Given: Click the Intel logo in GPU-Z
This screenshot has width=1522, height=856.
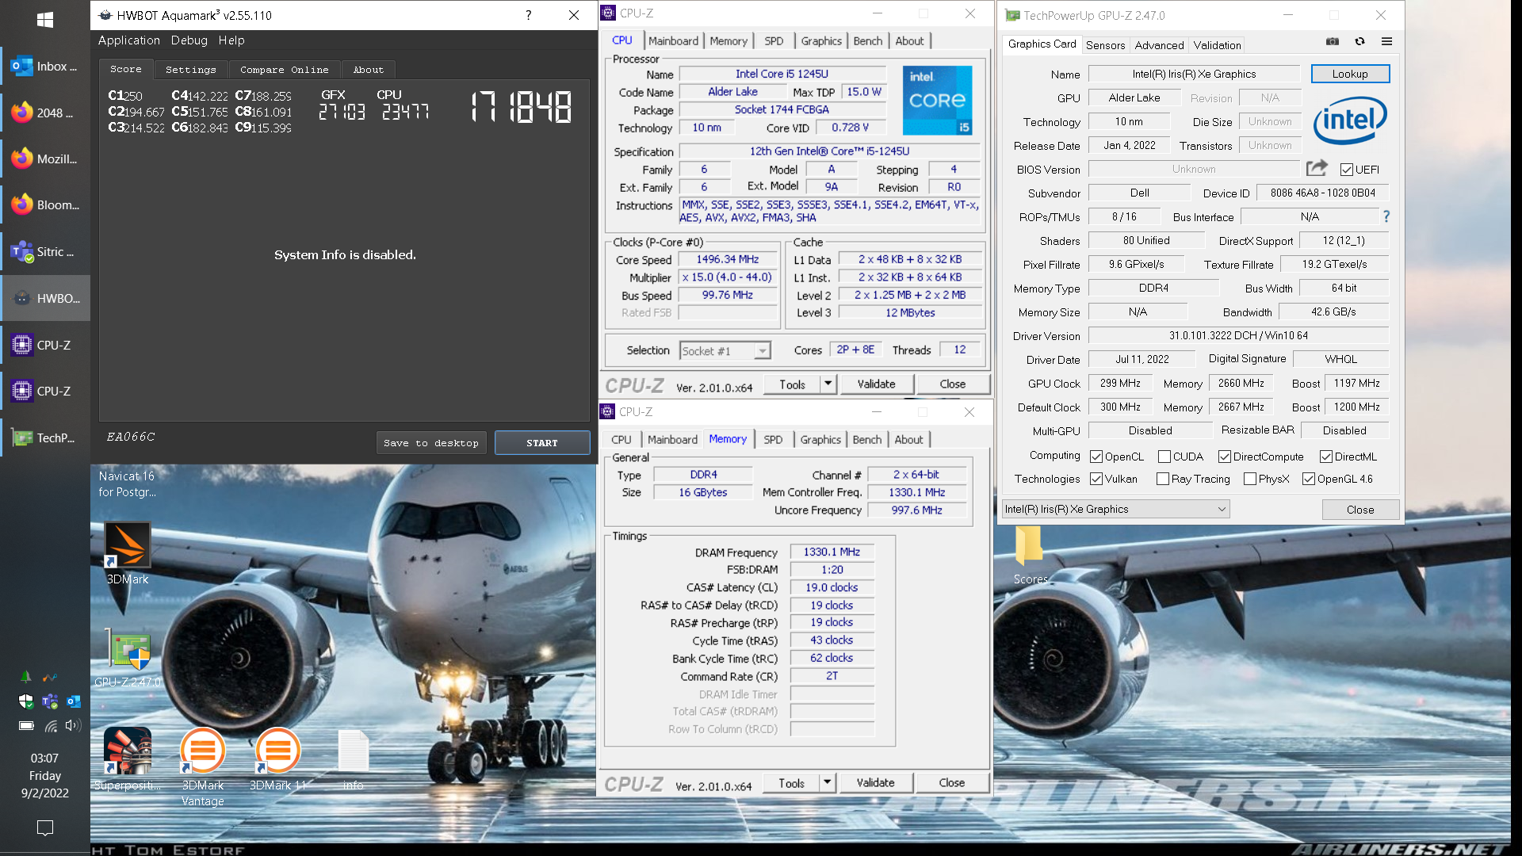Looking at the screenshot, I should (x=1350, y=120).
